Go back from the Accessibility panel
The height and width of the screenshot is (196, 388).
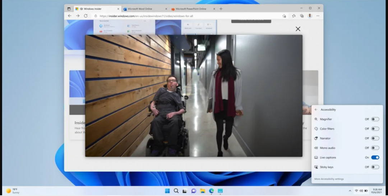(x=316, y=110)
